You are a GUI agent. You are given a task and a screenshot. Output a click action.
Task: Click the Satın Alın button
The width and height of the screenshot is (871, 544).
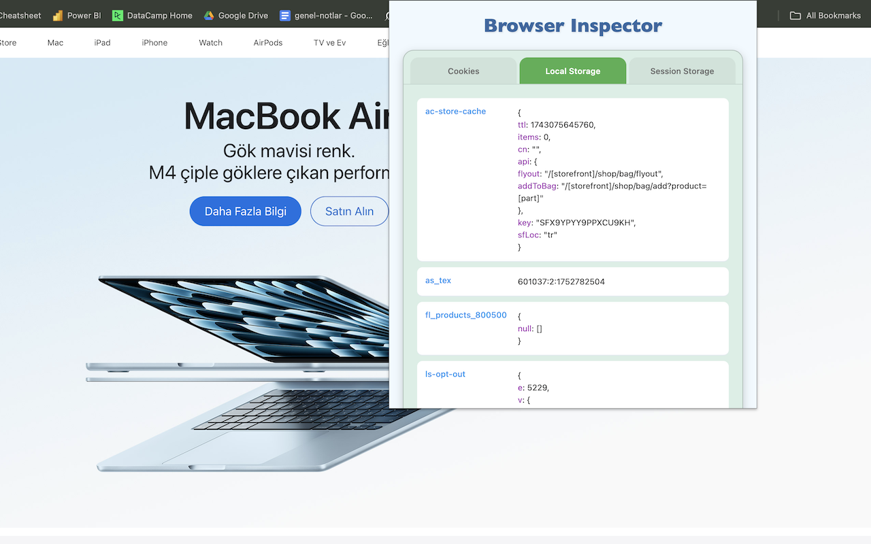coord(349,211)
